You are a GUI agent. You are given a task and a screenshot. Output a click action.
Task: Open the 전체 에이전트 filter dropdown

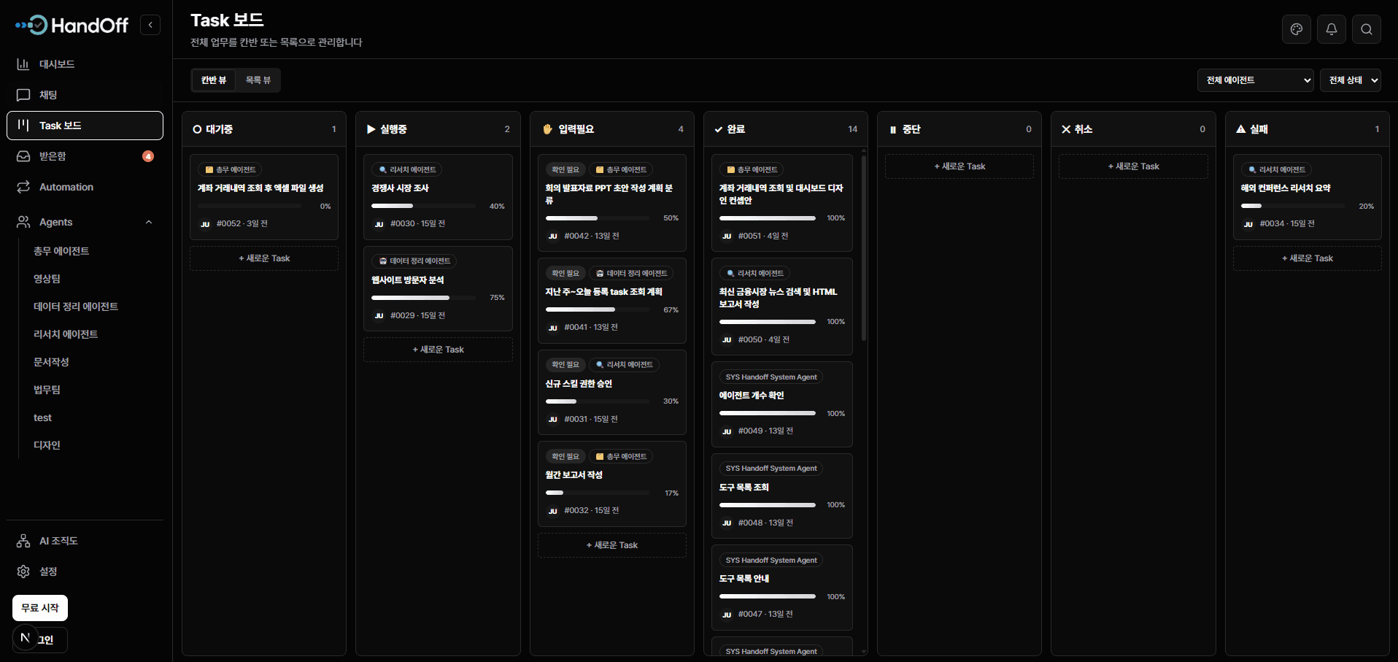pos(1256,80)
